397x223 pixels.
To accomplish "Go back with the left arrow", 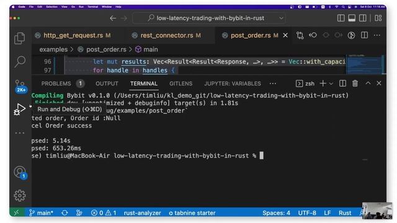I will 113,18.
